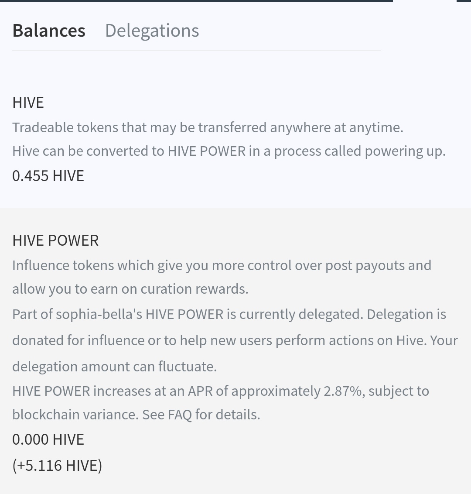
Task: Open the 0.455 HIVE balance dropdown
Action: (48, 176)
